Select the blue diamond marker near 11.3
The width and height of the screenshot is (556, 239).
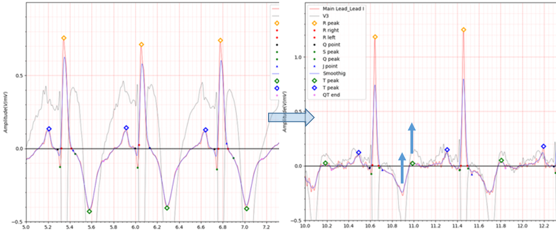(447, 150)
